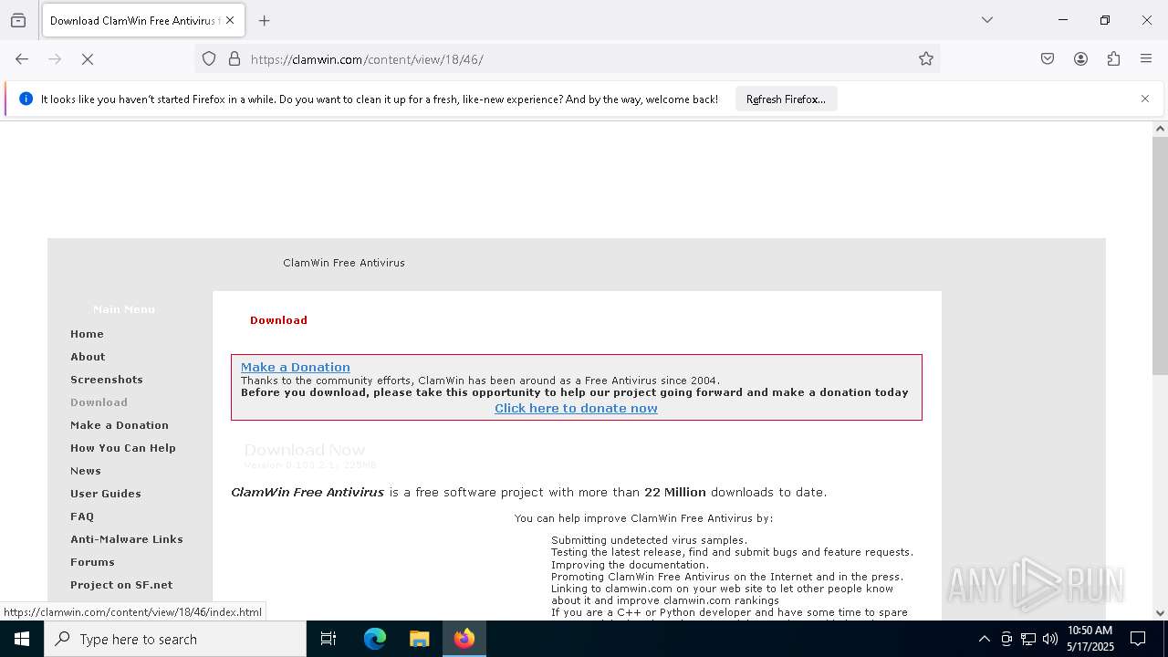Open Firefox account icon
The height and width of the screenshot is (657, 1168).
(1080, 59)
